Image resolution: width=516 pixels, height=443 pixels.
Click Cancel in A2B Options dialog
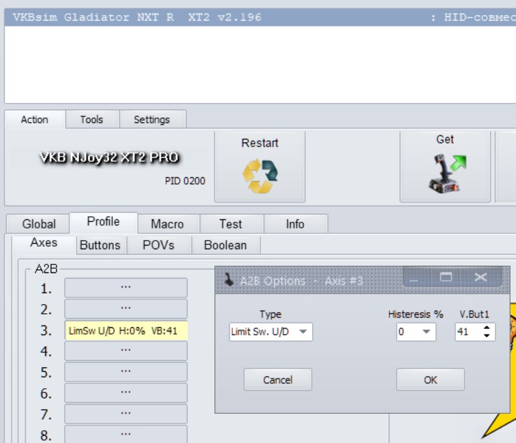(x=278, y=380)
